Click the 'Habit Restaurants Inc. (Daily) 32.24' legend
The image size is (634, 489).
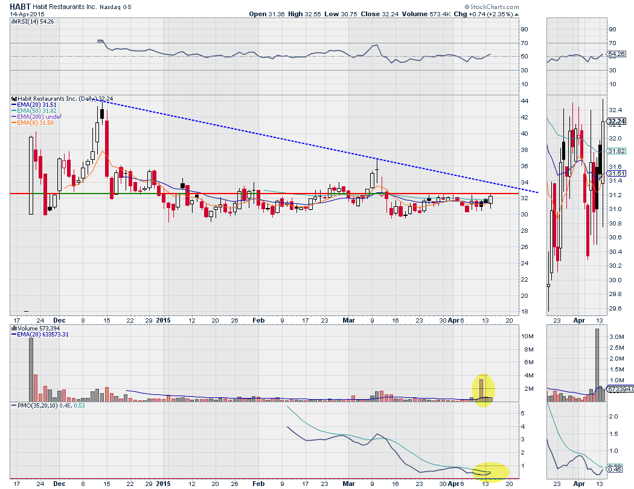point(62,98)
